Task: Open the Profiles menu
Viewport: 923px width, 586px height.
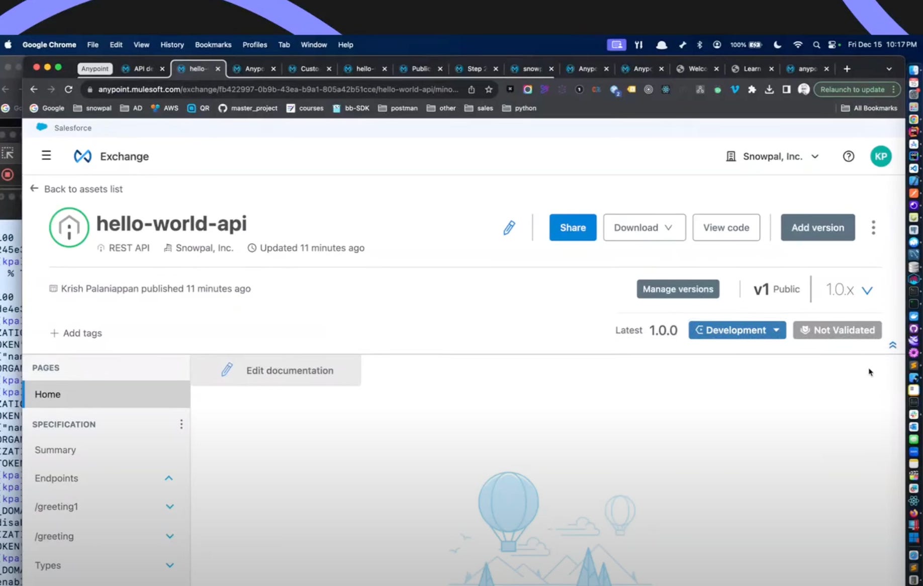Action: pyautogui.click(x=255, y=45)
